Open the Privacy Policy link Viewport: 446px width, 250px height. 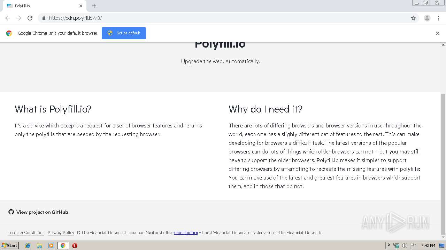point(61,233)
